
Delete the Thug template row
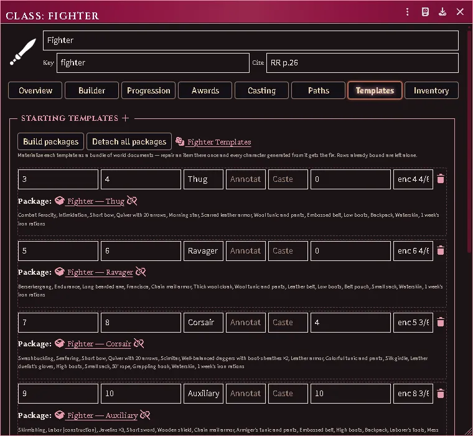[441, 179]
